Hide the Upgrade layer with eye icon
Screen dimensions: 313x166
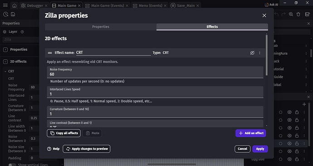[289, 159]
